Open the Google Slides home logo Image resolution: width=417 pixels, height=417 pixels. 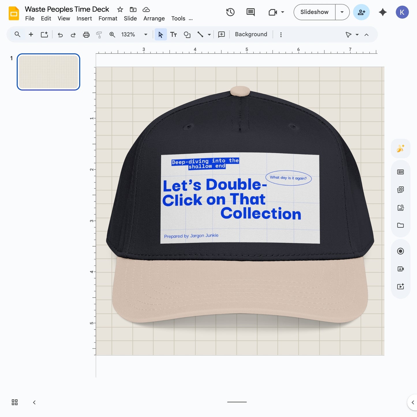pos(14,13)
